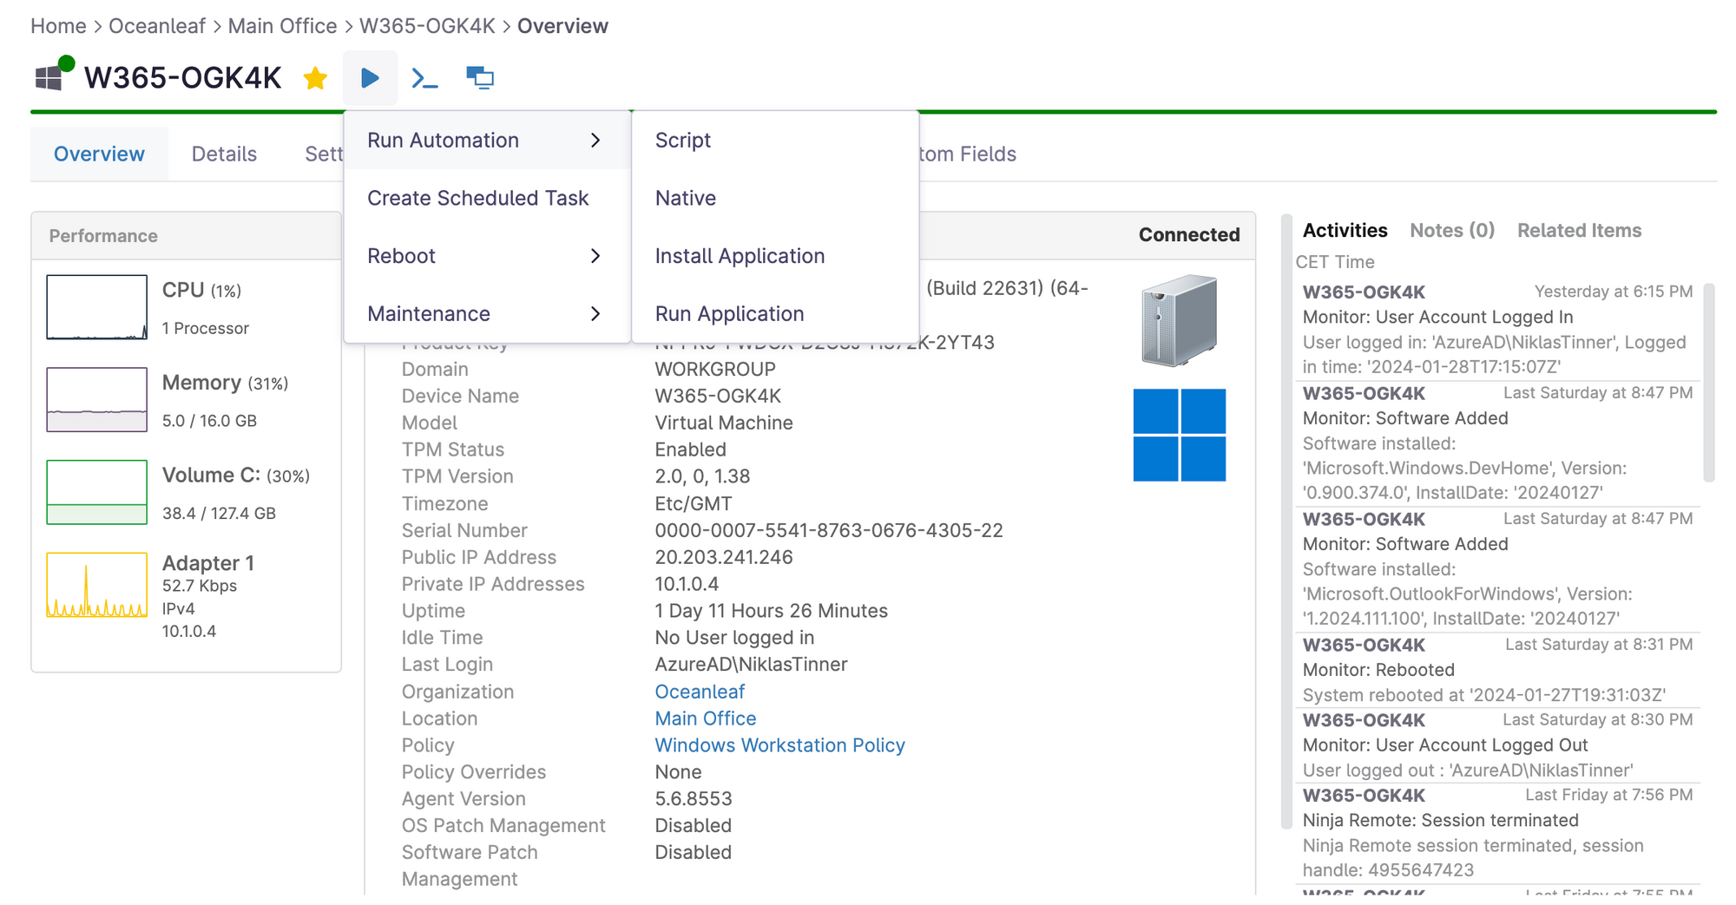Click the uptime value 1 Day 11 Hours

[x=771, y=611]
